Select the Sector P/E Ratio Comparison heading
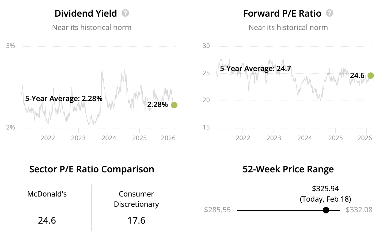This screenshot has height=237, width=379. tap(92, 169)
